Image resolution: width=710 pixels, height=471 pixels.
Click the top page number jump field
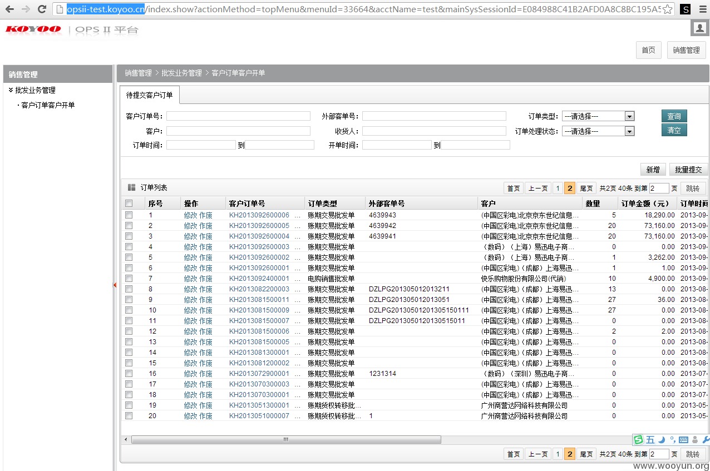click(659, 189)
